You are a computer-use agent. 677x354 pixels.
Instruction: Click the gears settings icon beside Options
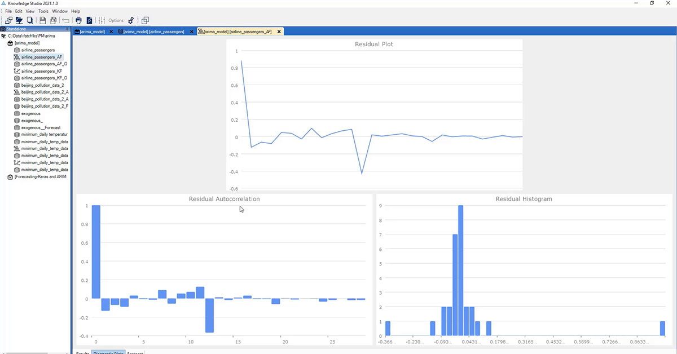[131, 20]
